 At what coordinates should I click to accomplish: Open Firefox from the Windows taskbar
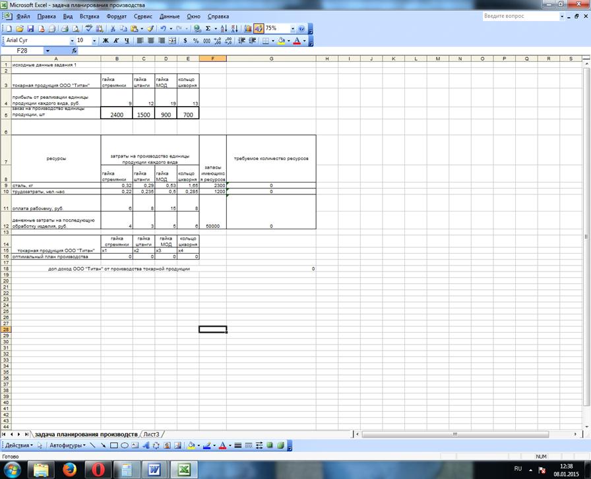click(x=69, y=469)
